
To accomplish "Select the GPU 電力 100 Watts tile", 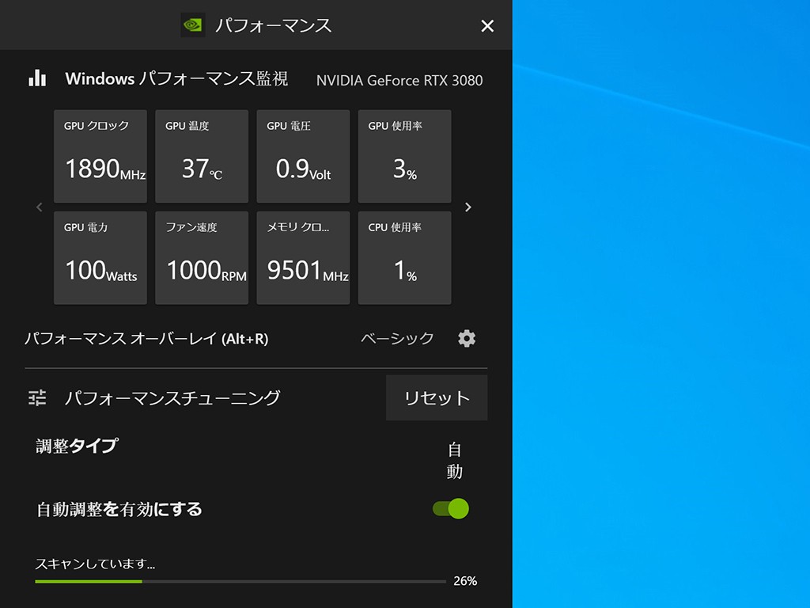I will [x=100, y=257].
